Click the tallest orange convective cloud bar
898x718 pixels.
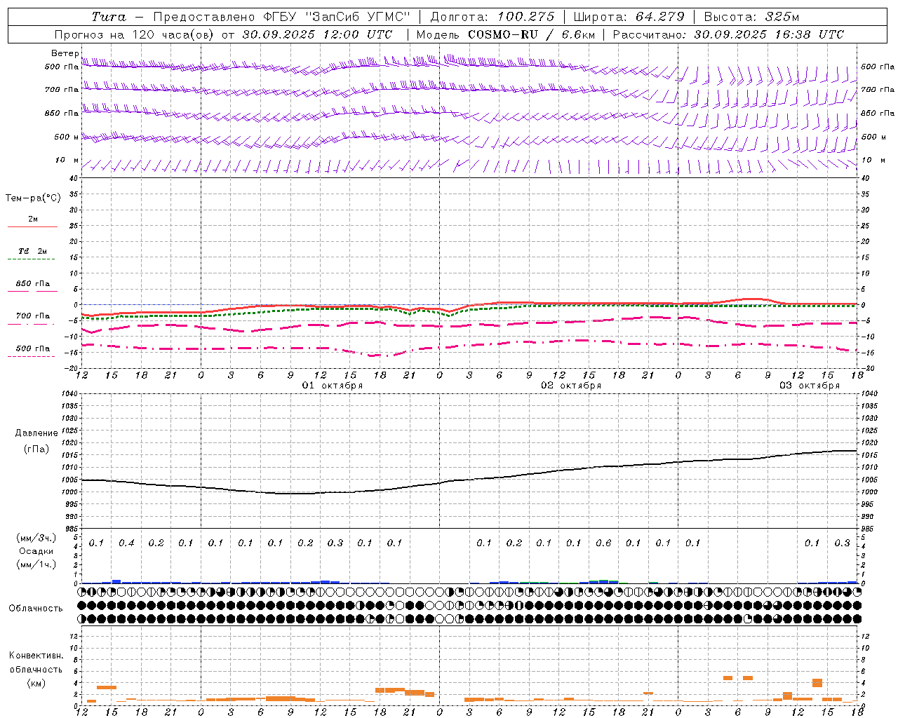(x=817, y=682)
